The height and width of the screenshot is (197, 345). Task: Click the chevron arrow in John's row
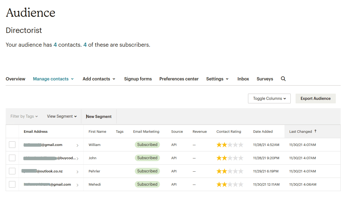(x=78, y=159)
